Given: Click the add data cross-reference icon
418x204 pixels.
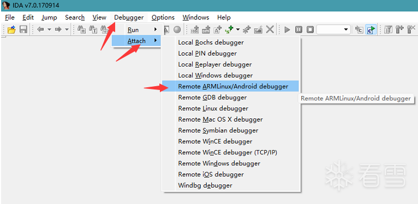Looking at the screenshot, I should 206,29.
